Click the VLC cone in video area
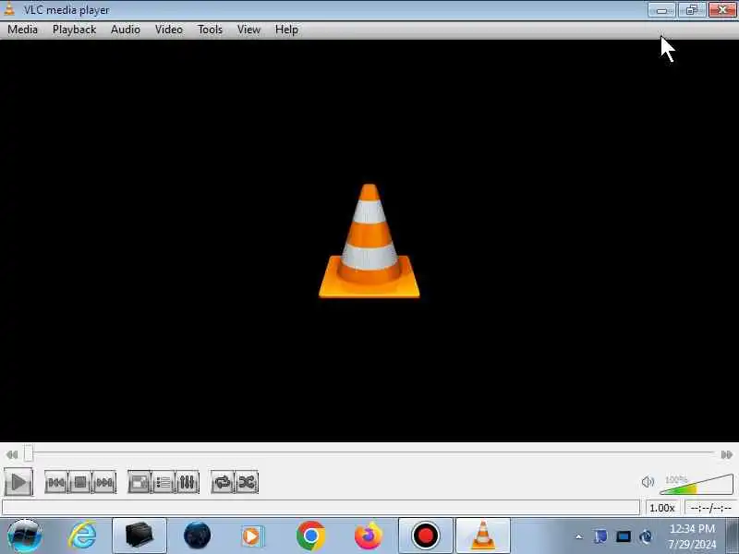Image resolution: width=739 pixels, height=554 pixels. [x=369, y=241]
